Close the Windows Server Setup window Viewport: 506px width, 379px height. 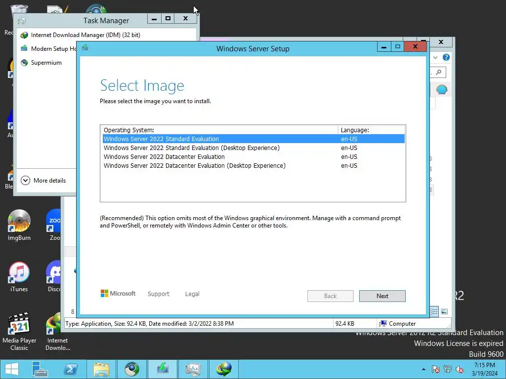(415, 47)
